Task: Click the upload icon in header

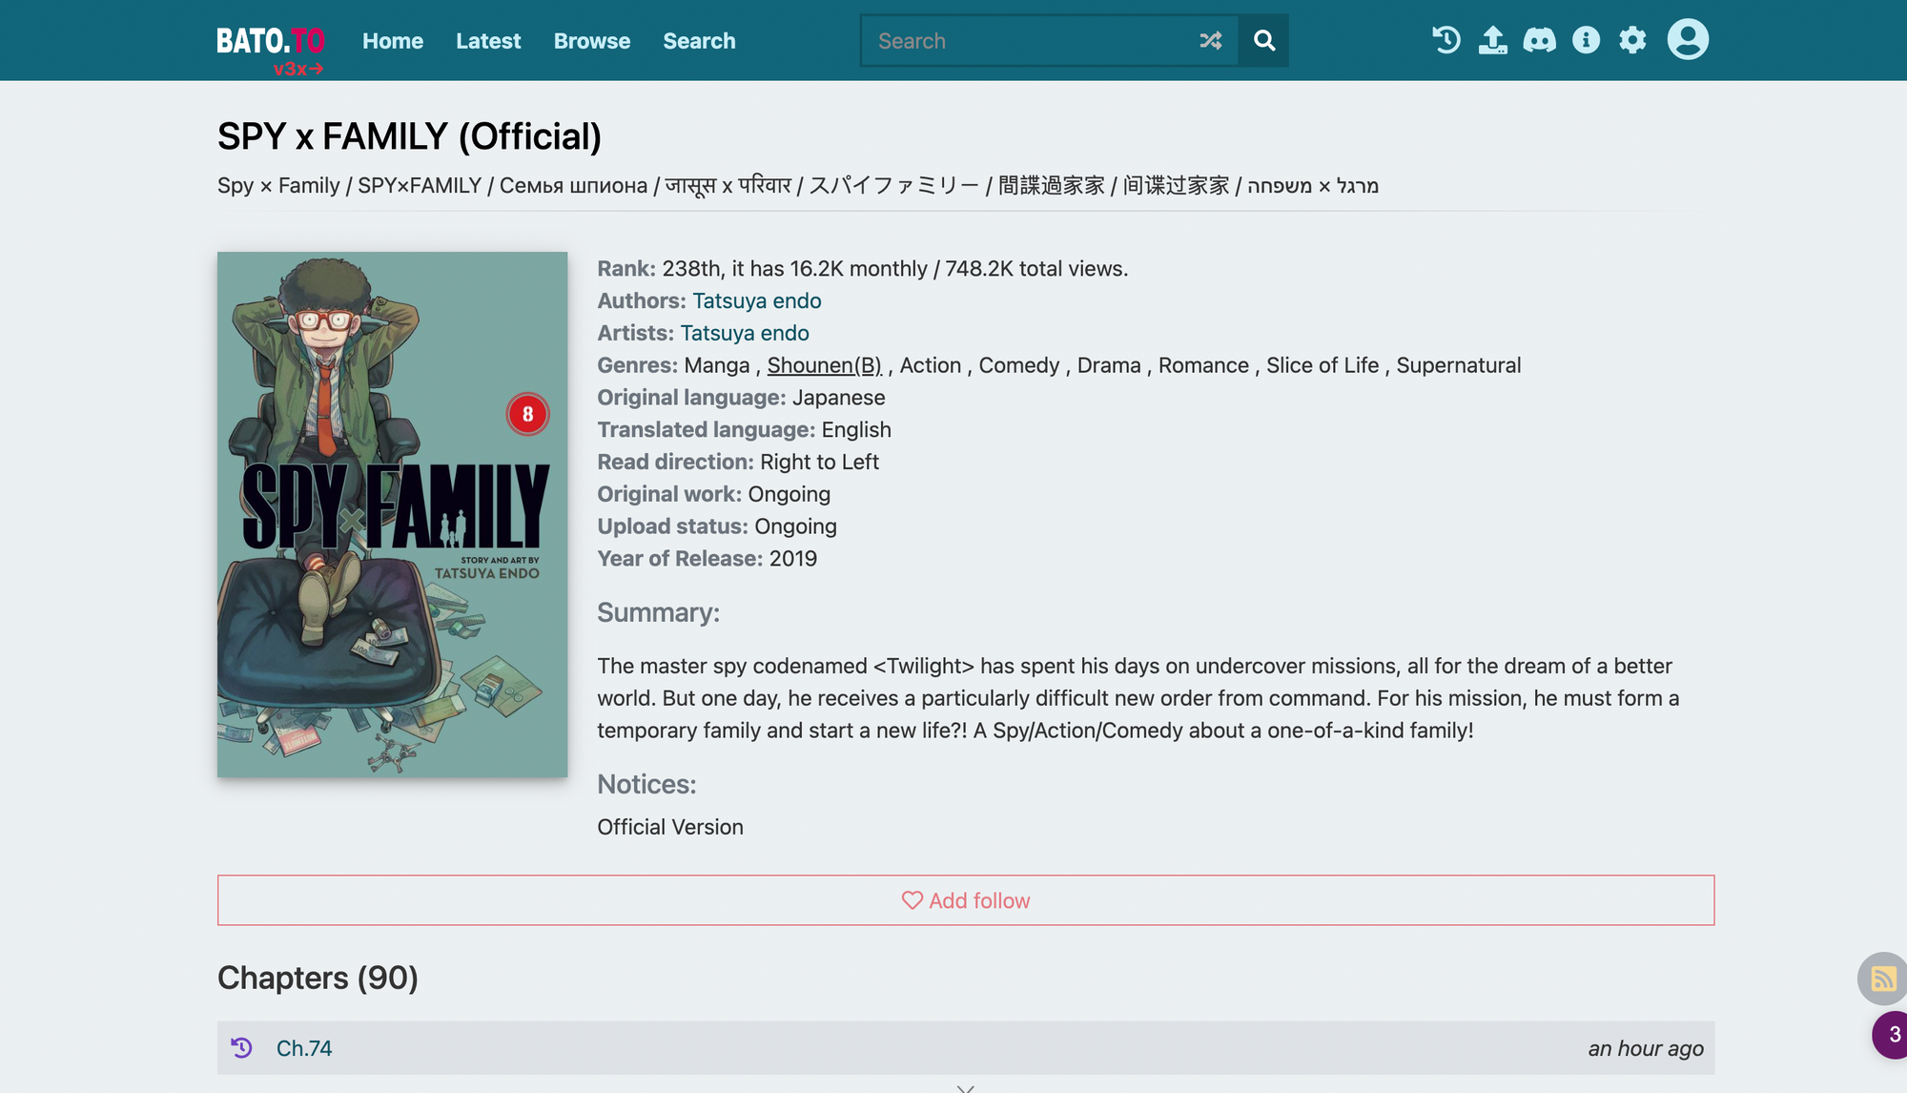Action: pos(1493,40)
